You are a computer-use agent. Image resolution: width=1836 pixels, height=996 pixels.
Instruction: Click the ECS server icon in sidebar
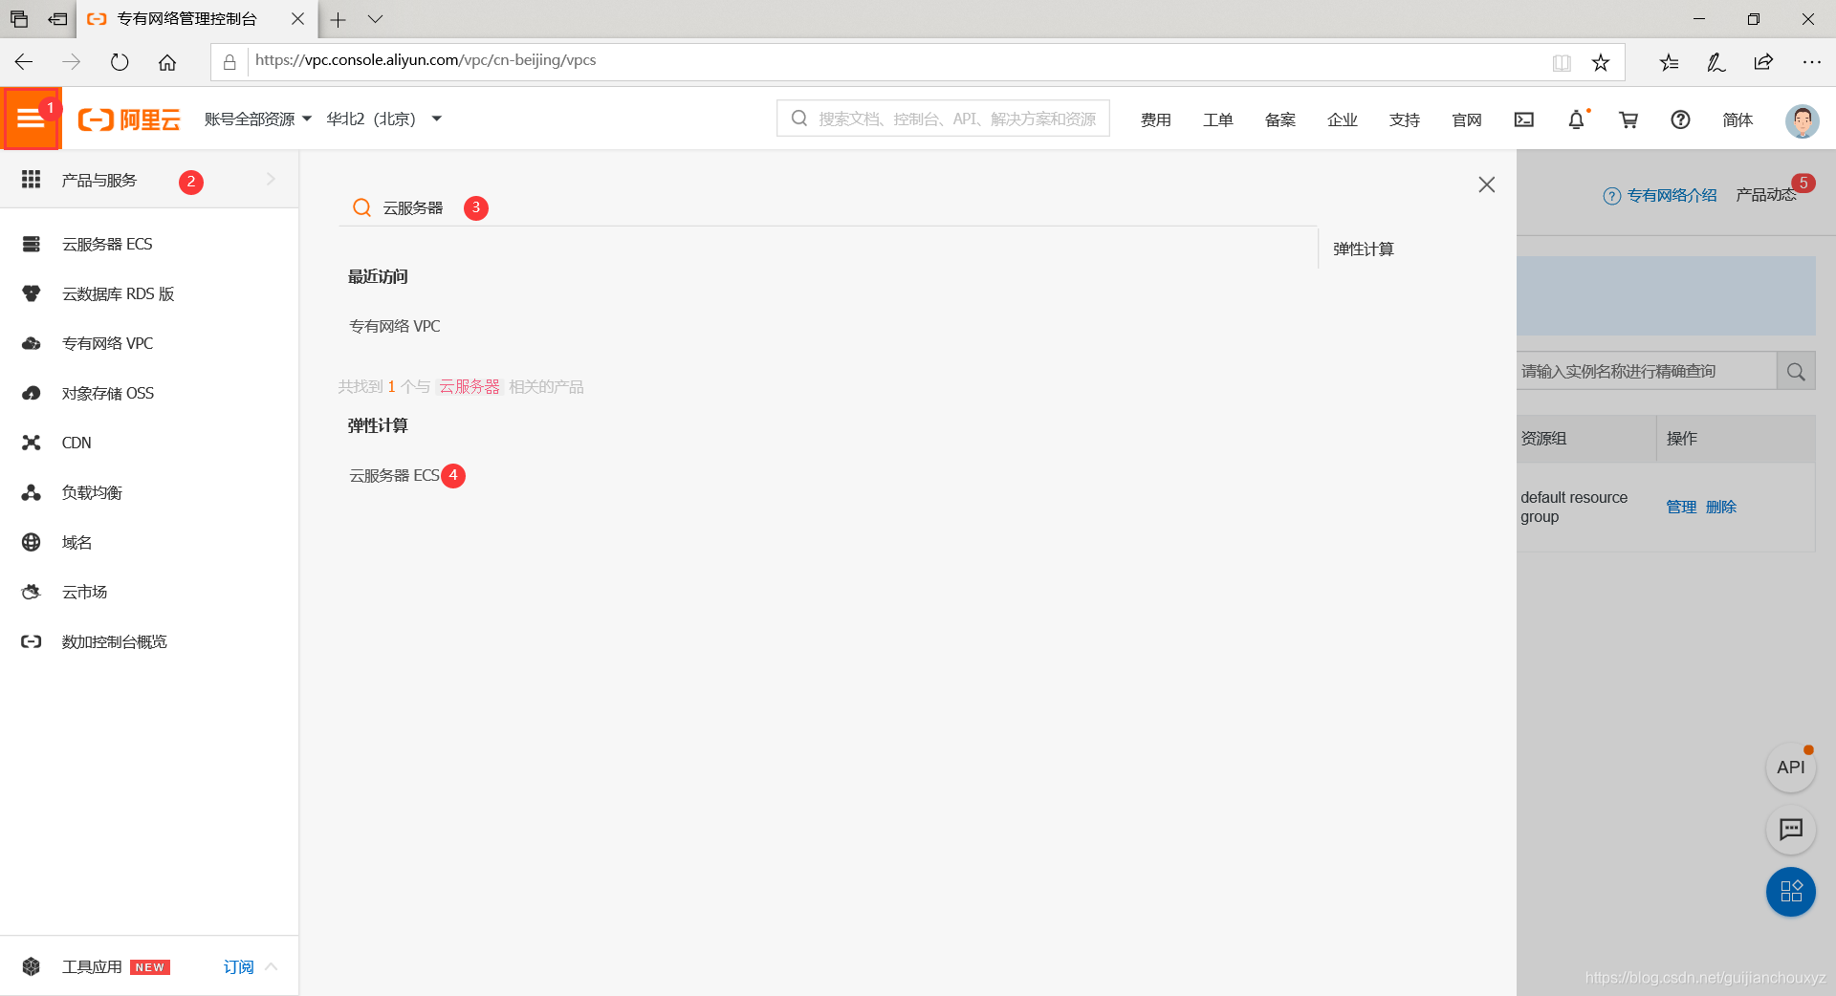pos(32,244)
